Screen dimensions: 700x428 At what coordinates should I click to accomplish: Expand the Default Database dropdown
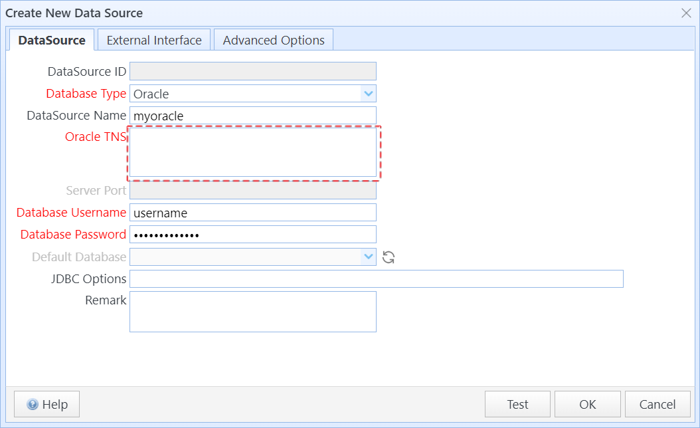(368, 257)
